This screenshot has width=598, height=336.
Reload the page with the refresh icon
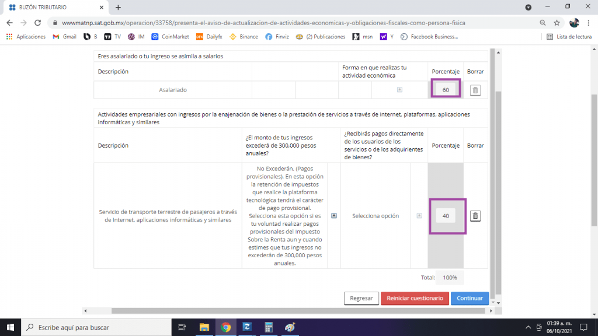point(37,23)
